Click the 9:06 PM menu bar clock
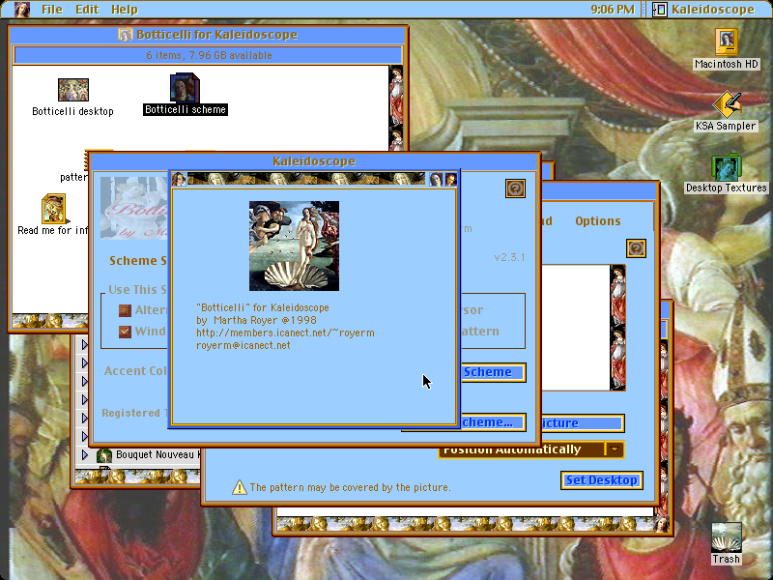Screen dimensions: 773x580 (x=613, y=10)
